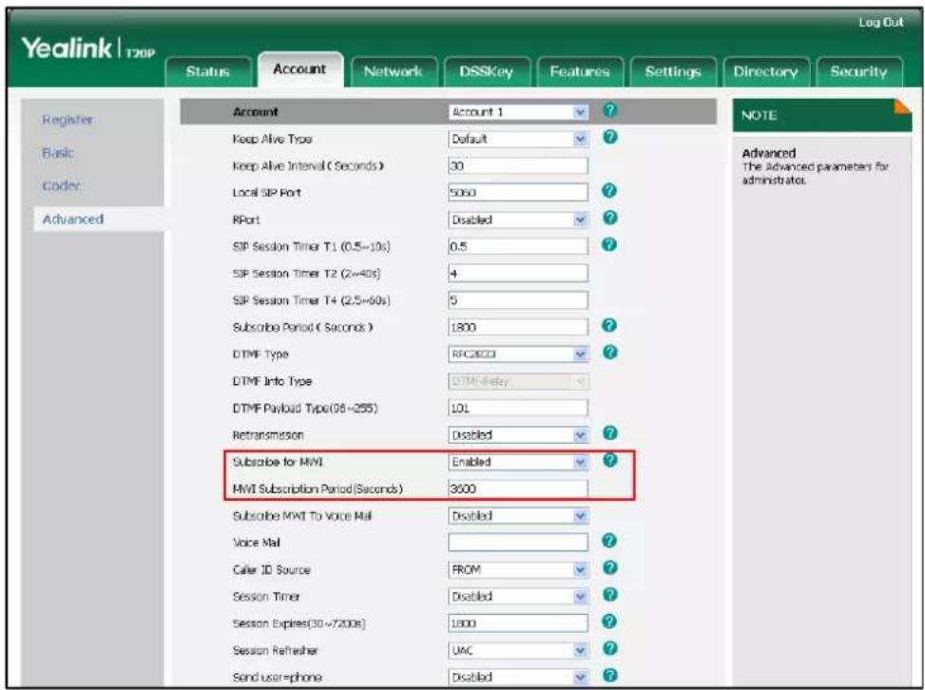925x690 pixels.
Task: Click help icon beside Account selector
Action: click(610, 109)
